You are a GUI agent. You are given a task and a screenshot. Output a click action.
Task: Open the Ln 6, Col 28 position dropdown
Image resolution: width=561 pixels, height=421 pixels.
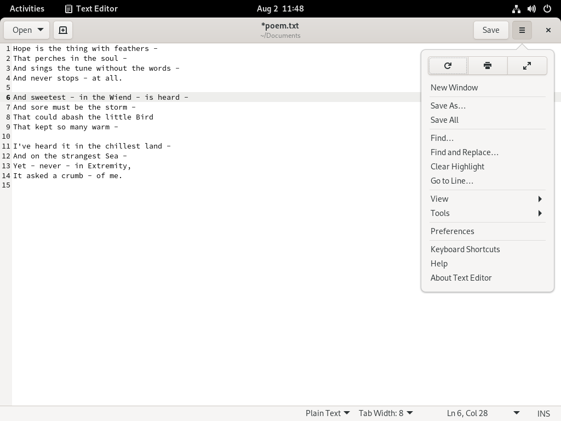click(x=483, y=413)
